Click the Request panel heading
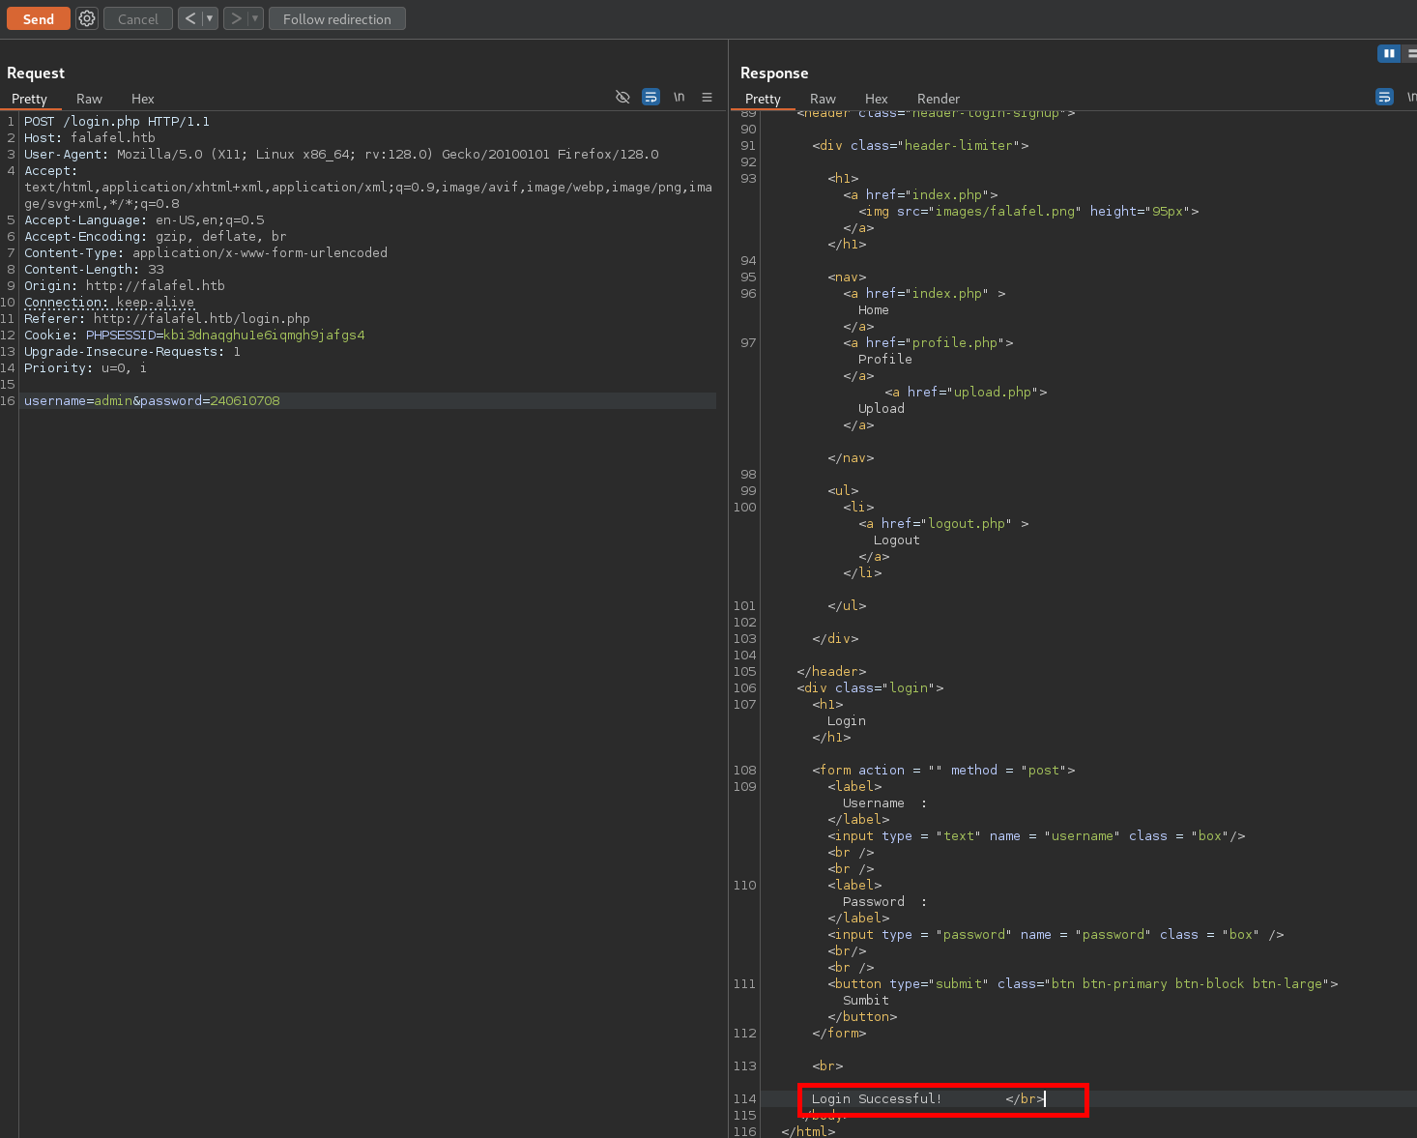The width and height of the screenshot is (1417, 1138). pos(36,73)
